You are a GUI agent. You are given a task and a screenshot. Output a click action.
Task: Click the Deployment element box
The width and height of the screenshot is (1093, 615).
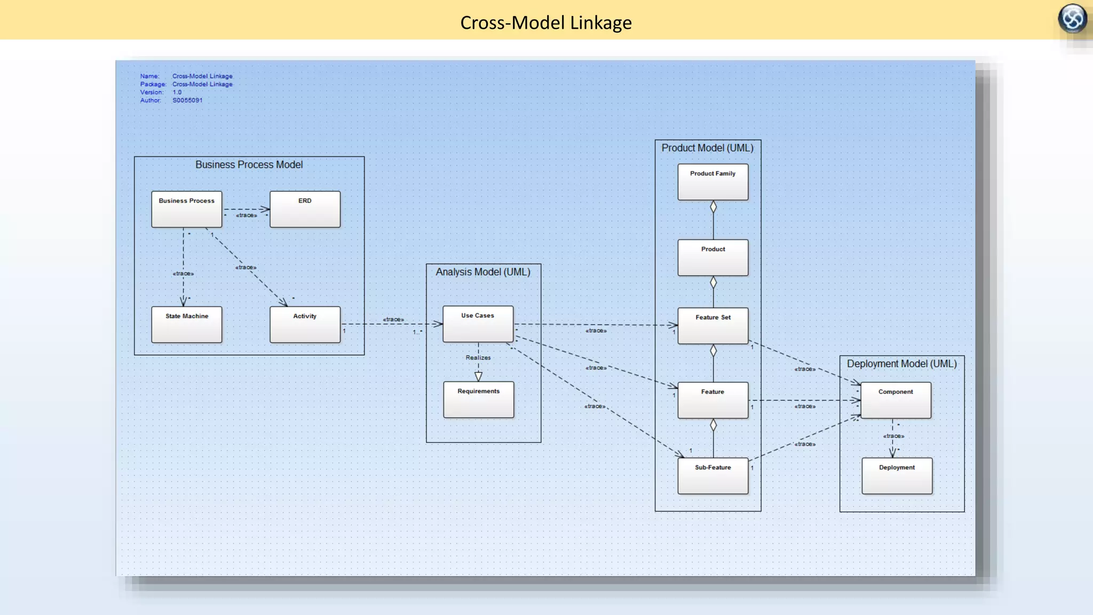[897, 476]
